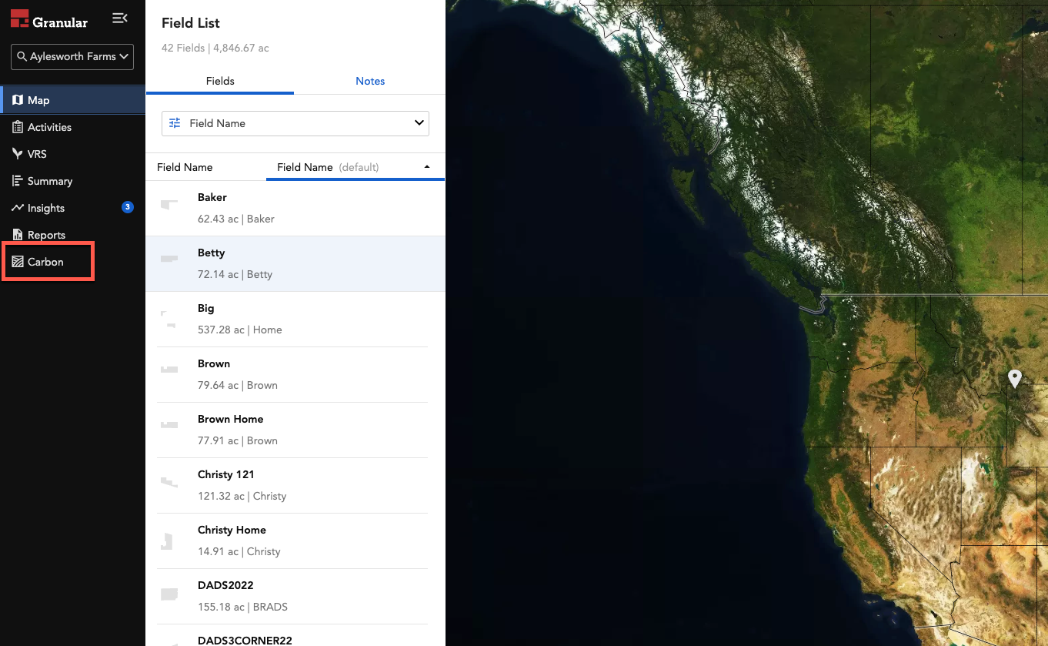The width and height of the screenshot is (1048, 646).
Task: Click the VRS plant icon
Action: pyautogui.click(x=18, y=154)
